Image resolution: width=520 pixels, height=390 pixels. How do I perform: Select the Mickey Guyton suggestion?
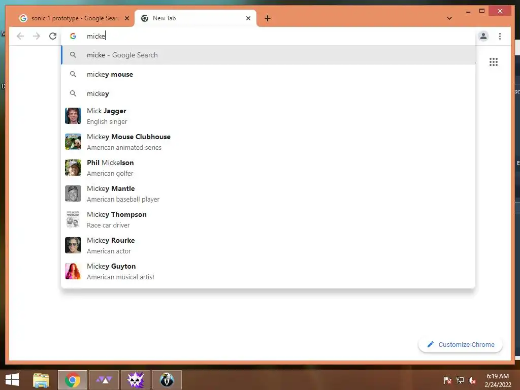(x=268, y=271)
